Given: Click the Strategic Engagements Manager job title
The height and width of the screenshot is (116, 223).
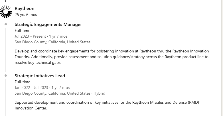Looking at the screenshot, I should (48, 25).
